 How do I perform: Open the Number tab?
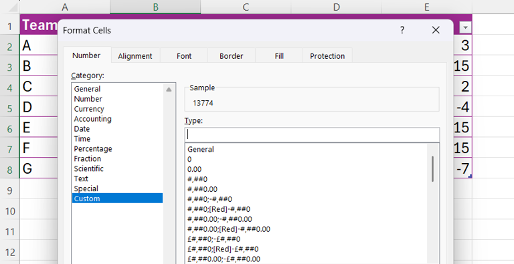(86, 55)
